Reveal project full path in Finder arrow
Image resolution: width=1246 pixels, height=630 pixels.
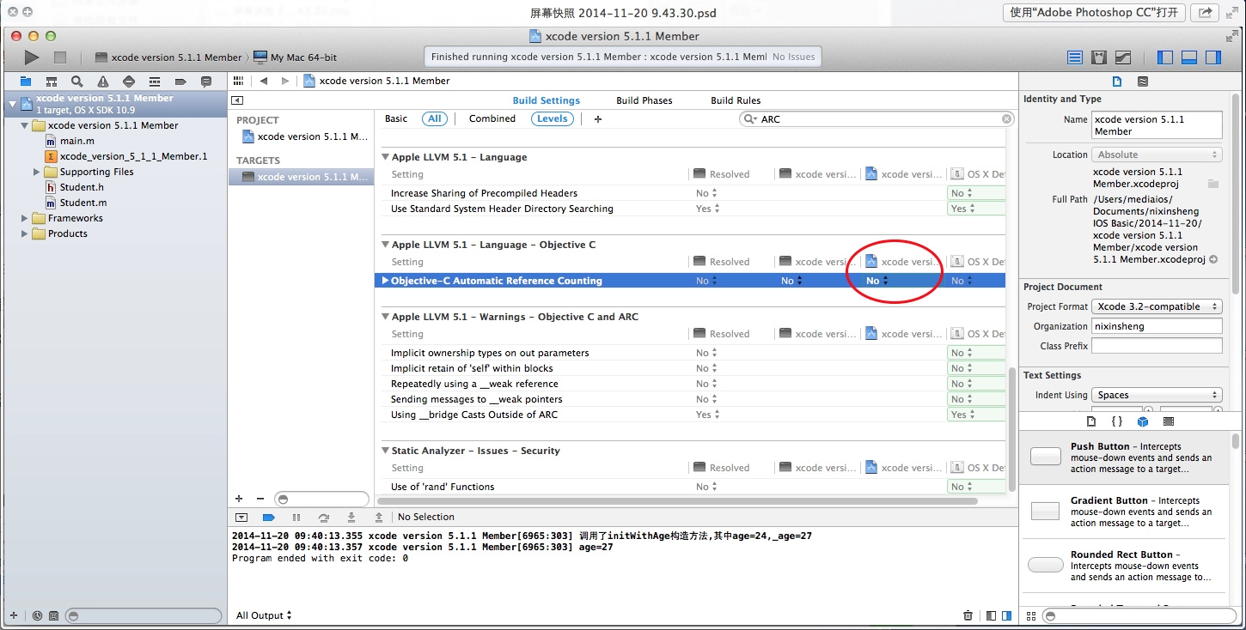pyautogui.click(x=1213, y=259)
